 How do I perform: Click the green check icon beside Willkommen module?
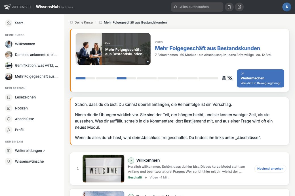[131, 161]
